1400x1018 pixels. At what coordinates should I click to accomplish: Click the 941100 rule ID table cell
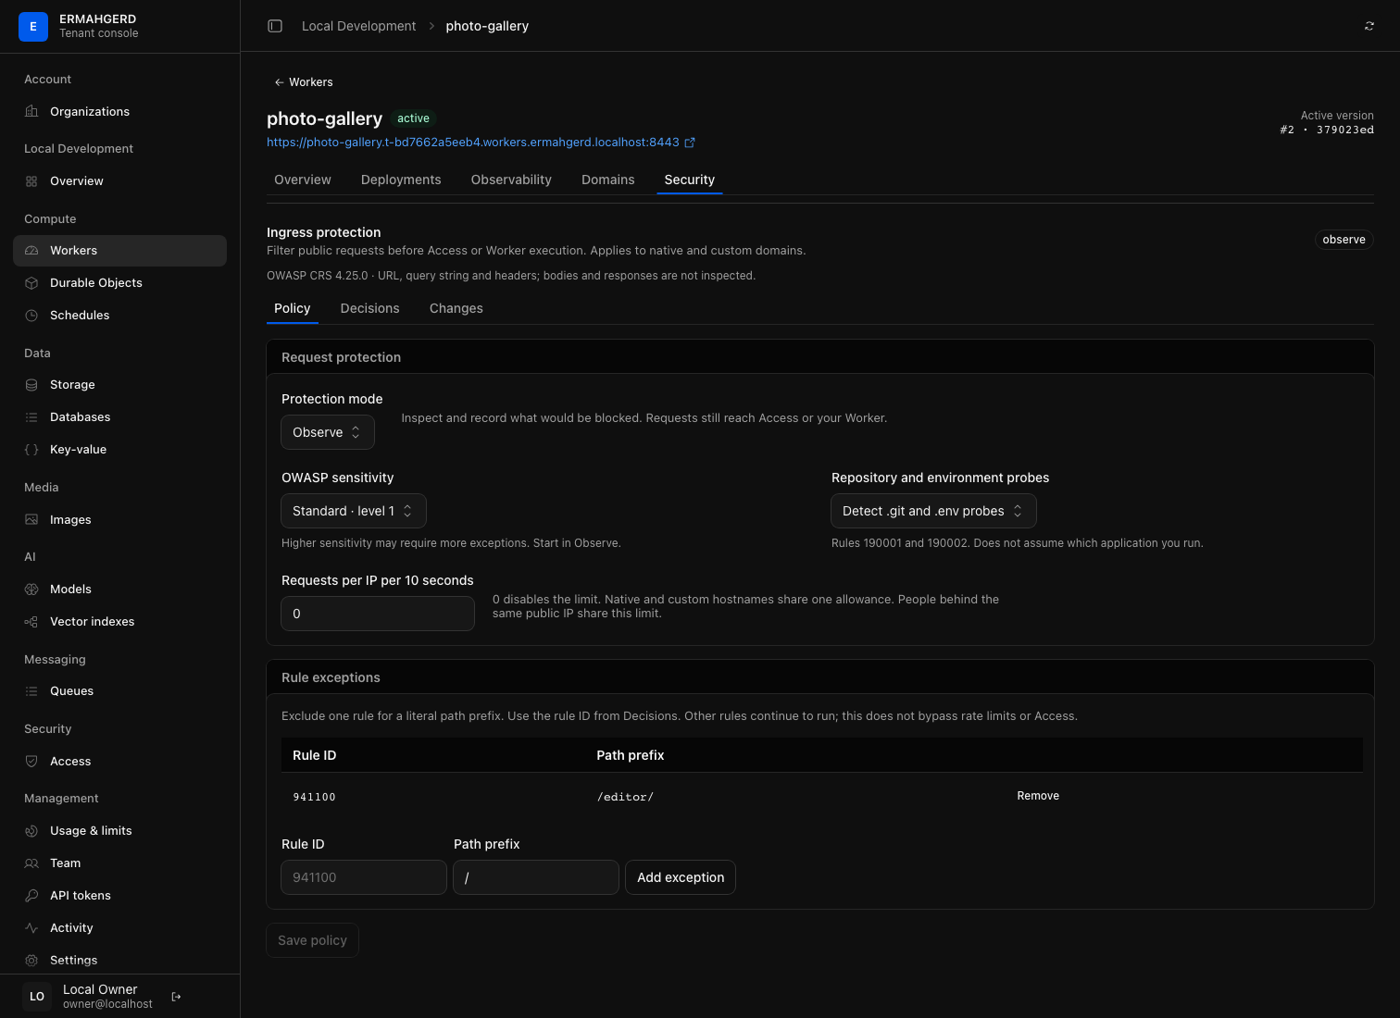(x=315, y=797)
